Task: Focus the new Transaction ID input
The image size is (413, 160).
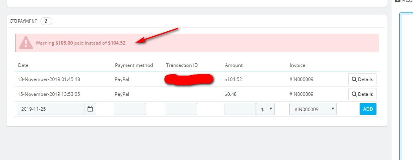Action: (x=181, y=109)
